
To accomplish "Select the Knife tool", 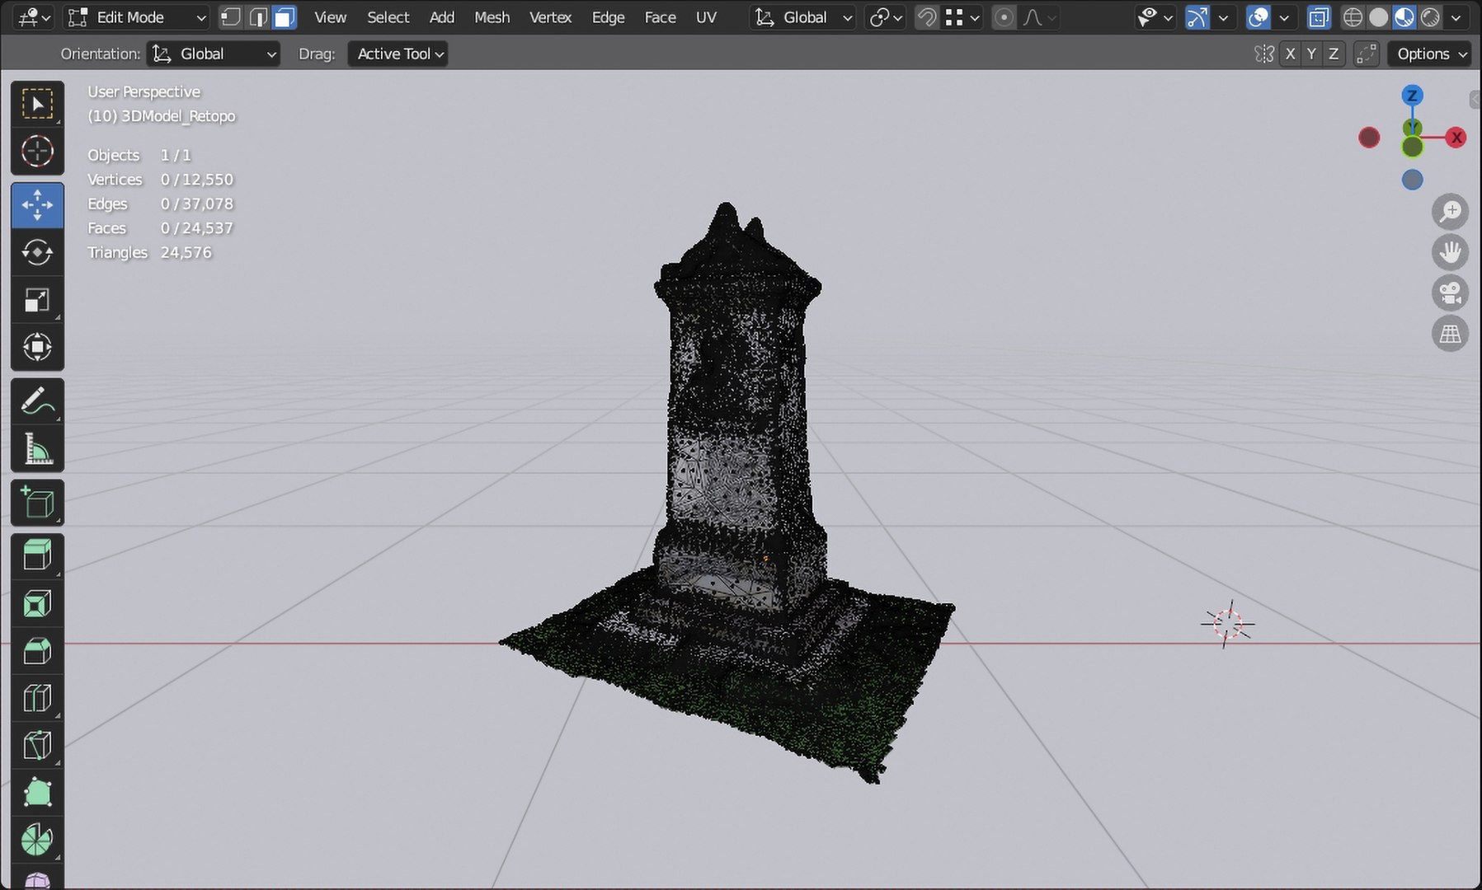I will click(37, 746).
